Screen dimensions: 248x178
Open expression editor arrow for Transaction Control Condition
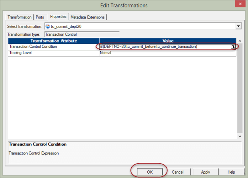tap(233, 47)
